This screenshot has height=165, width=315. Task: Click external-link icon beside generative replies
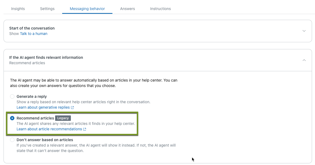[73, 108]
